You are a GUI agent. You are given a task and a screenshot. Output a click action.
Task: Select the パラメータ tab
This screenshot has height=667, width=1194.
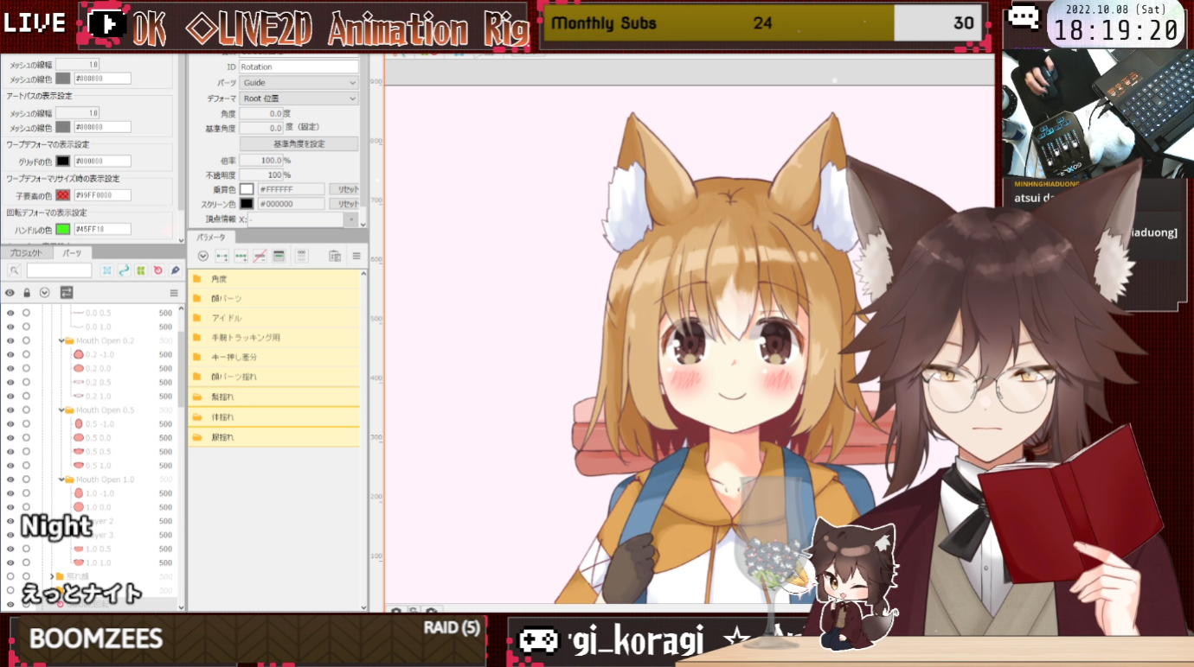[210, 237]
